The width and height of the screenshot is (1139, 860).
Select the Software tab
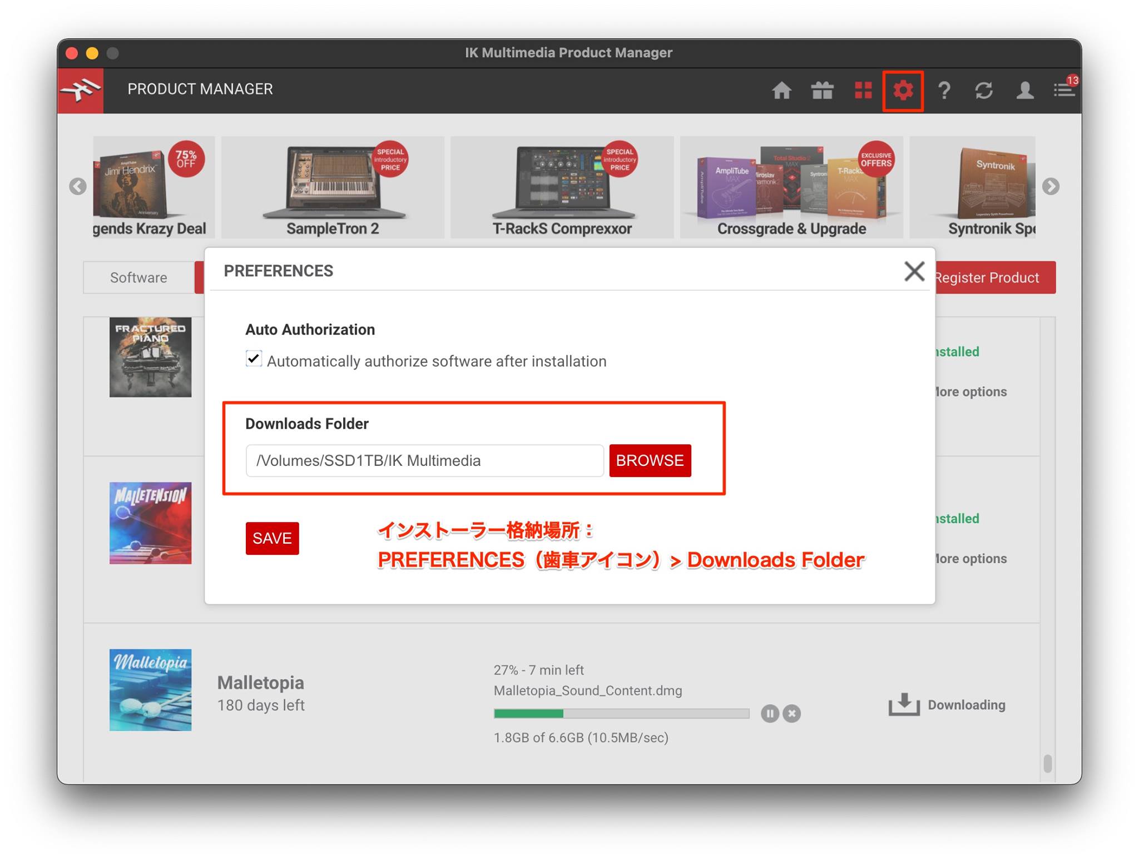coord(138,277)
